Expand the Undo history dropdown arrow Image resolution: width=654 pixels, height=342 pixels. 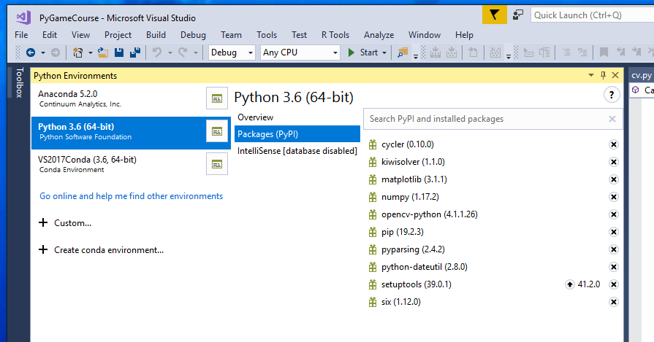pos(170,53)
